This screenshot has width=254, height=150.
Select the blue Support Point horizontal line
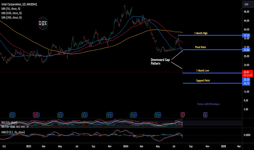click(x=213, y=83)
